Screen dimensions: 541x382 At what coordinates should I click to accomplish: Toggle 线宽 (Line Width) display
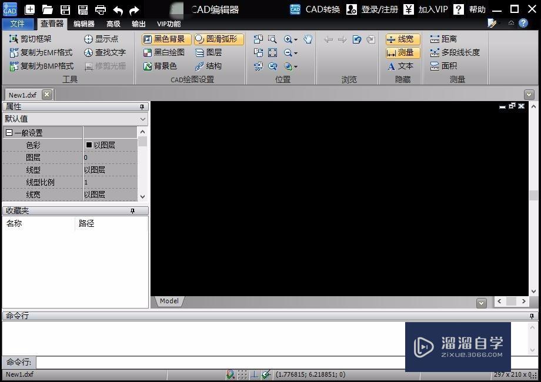tap(402, 39)
